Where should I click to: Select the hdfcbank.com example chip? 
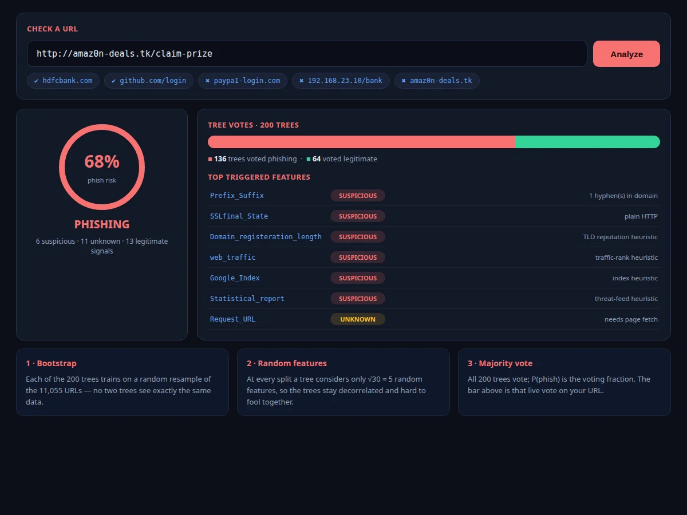(x=63, y=81)
